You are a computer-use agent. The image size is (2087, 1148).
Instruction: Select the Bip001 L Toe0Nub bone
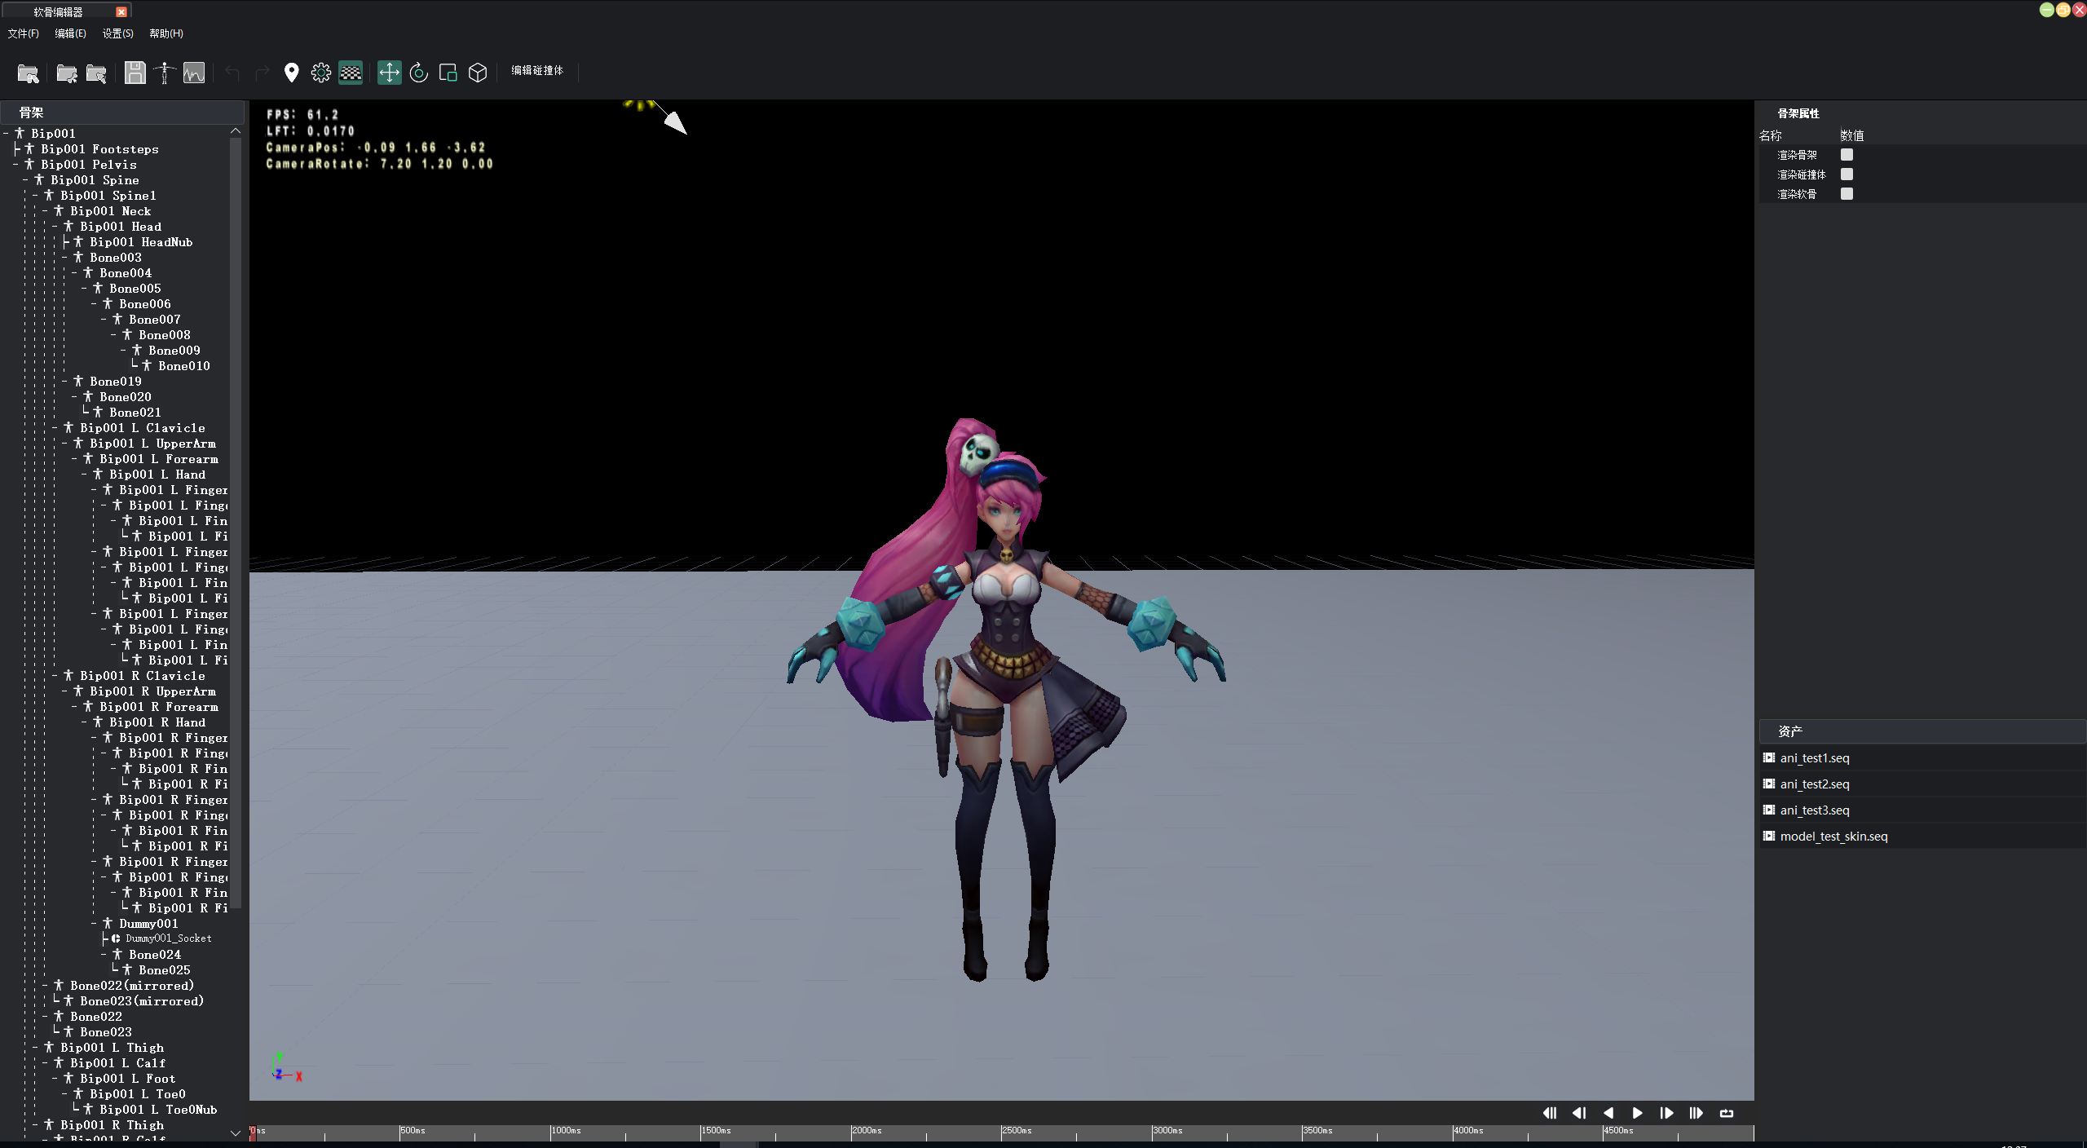(158, 1110)
